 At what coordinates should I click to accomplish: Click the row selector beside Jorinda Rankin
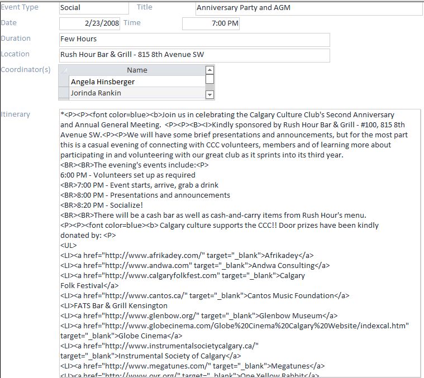[x=64, y=93]
